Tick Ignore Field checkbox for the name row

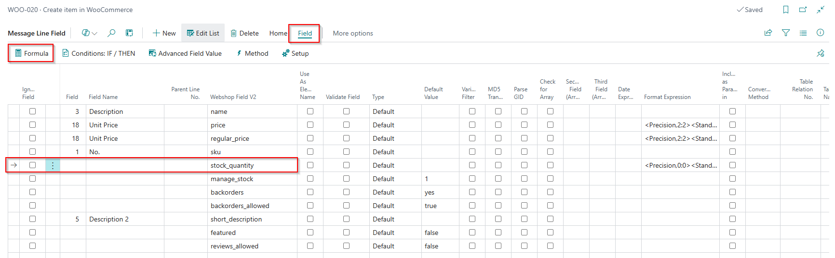coord(32,111)
